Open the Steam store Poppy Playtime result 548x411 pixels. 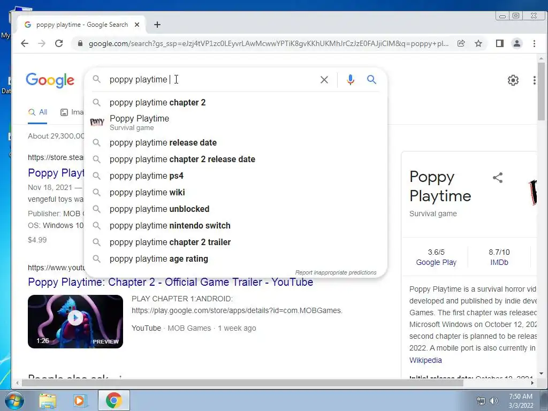[x=56, y=173]
